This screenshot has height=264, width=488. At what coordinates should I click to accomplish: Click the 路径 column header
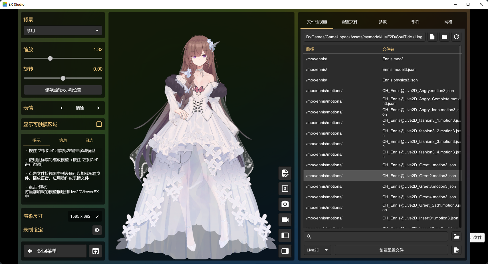click(310, 49)
